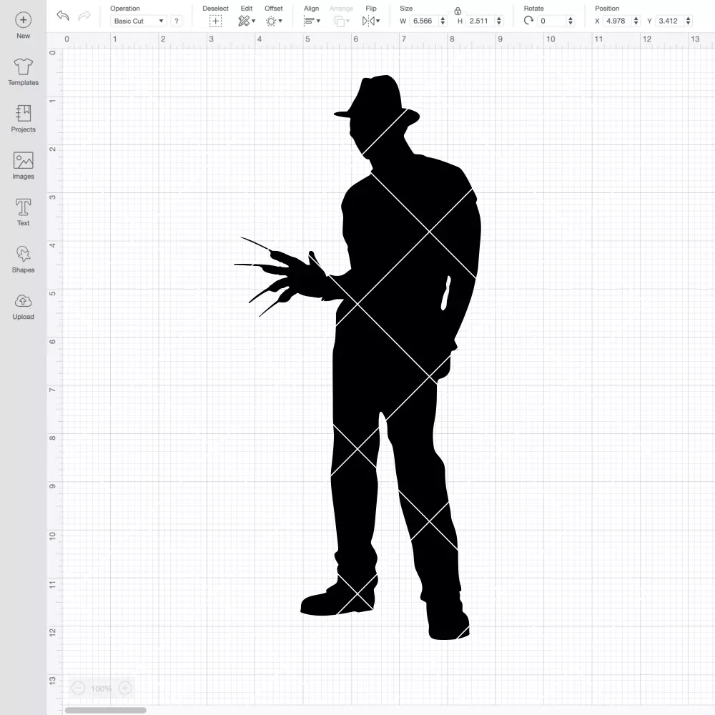
Task: Open the Shapes panel
Action: pos(24,260)
